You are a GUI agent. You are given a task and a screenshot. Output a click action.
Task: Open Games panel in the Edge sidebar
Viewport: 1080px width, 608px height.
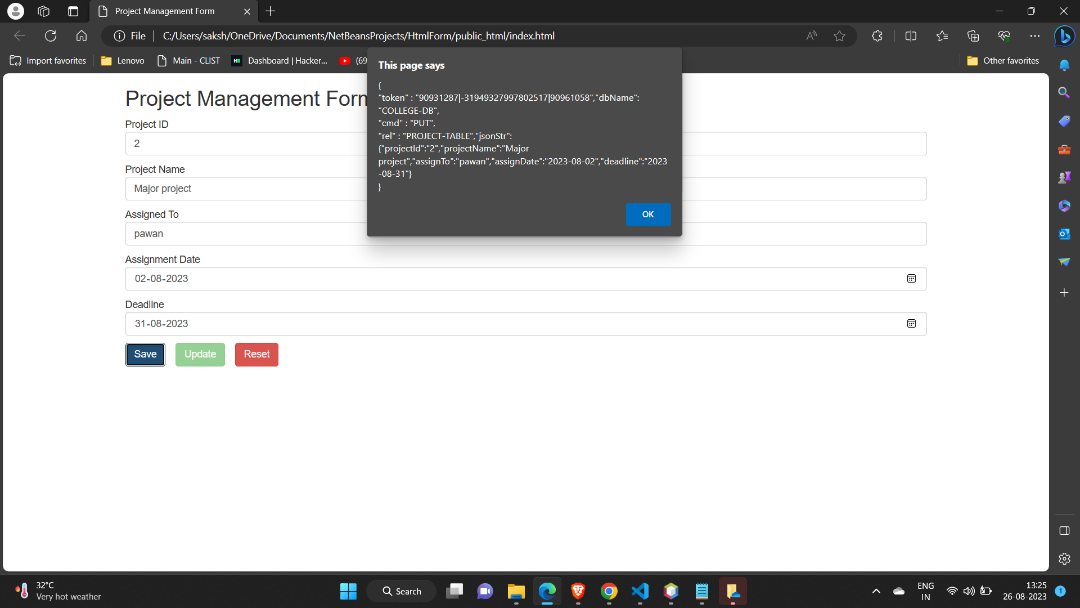tap(1064, 177)
